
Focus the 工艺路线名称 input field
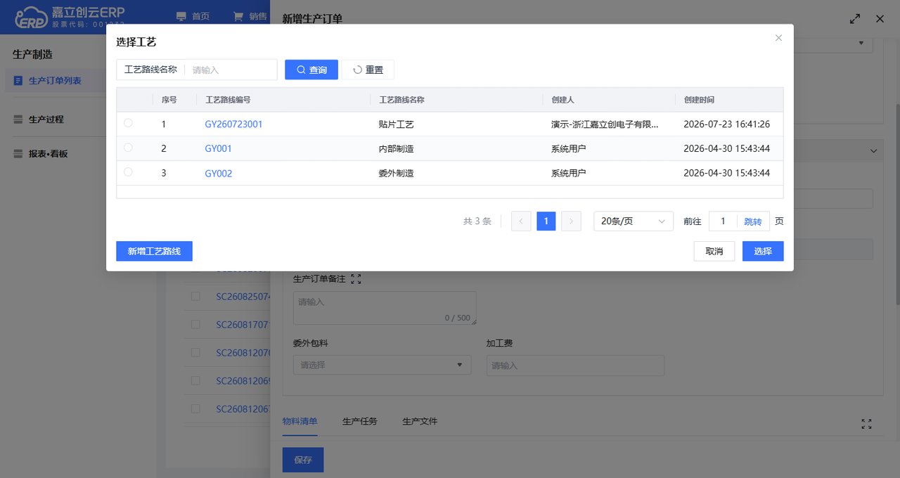point(231,70)
